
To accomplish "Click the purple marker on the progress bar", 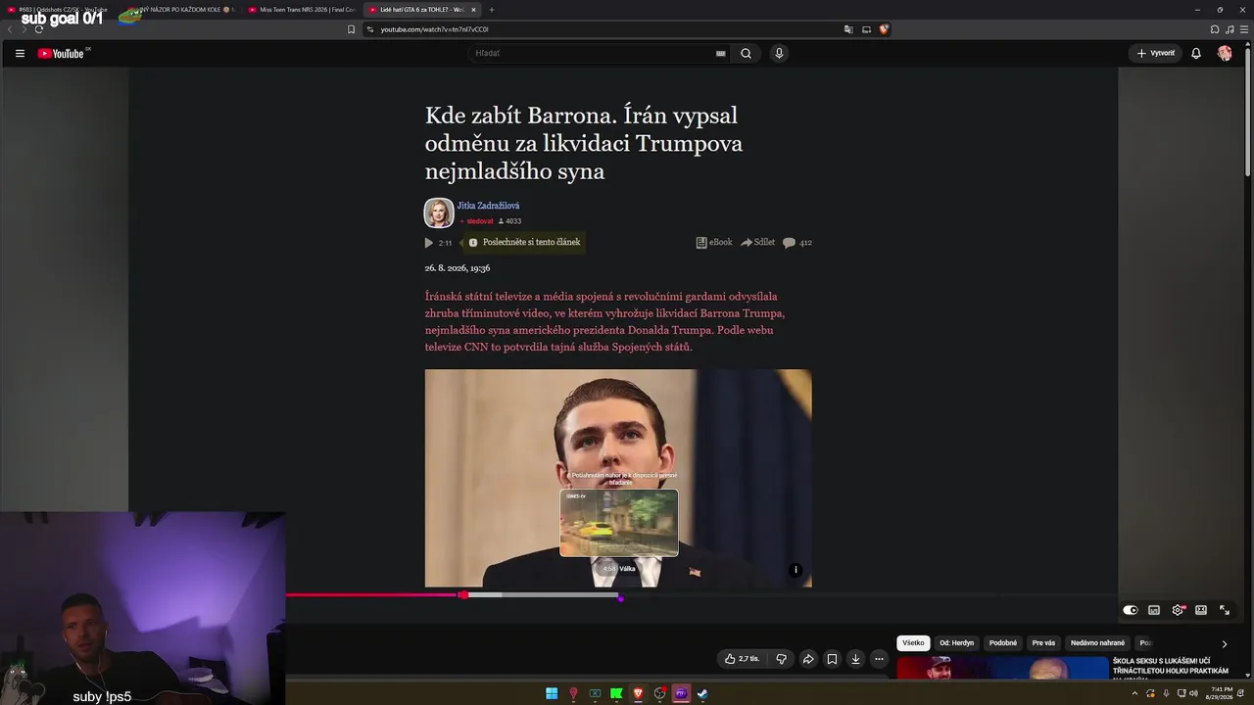I will point(620,597).
